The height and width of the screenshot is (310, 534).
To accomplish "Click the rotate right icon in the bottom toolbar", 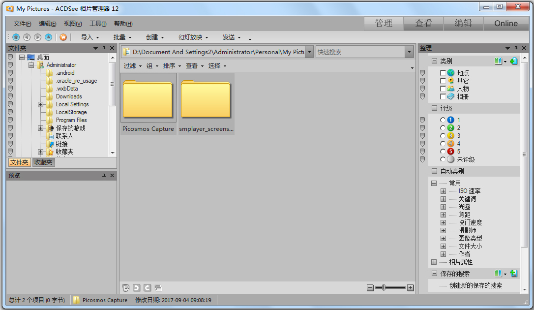I will tap(148, 288).
